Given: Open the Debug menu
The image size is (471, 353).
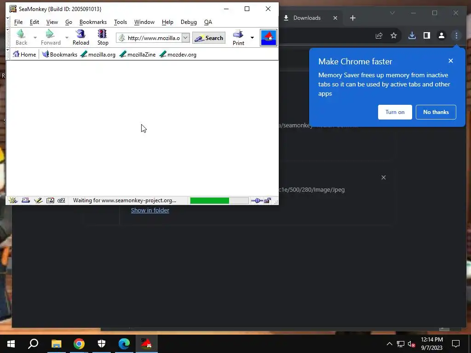Looking at the screenshot, I should 189,22.
